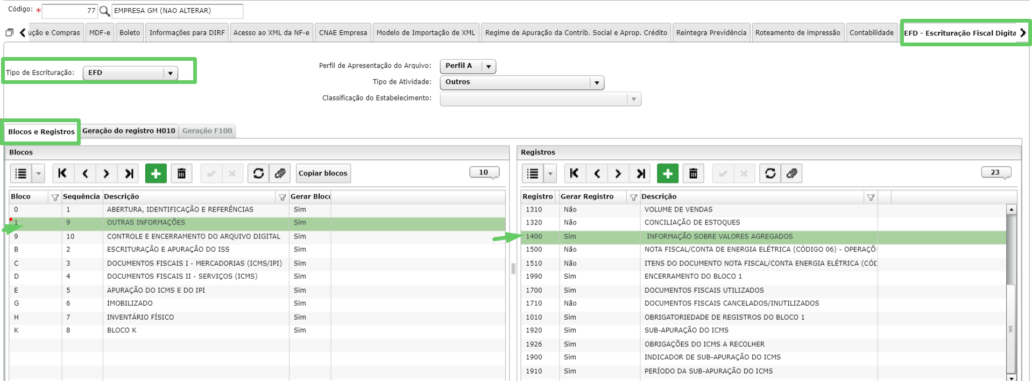Open Classificação do Estabelecimento dropdown

point(634,99)
